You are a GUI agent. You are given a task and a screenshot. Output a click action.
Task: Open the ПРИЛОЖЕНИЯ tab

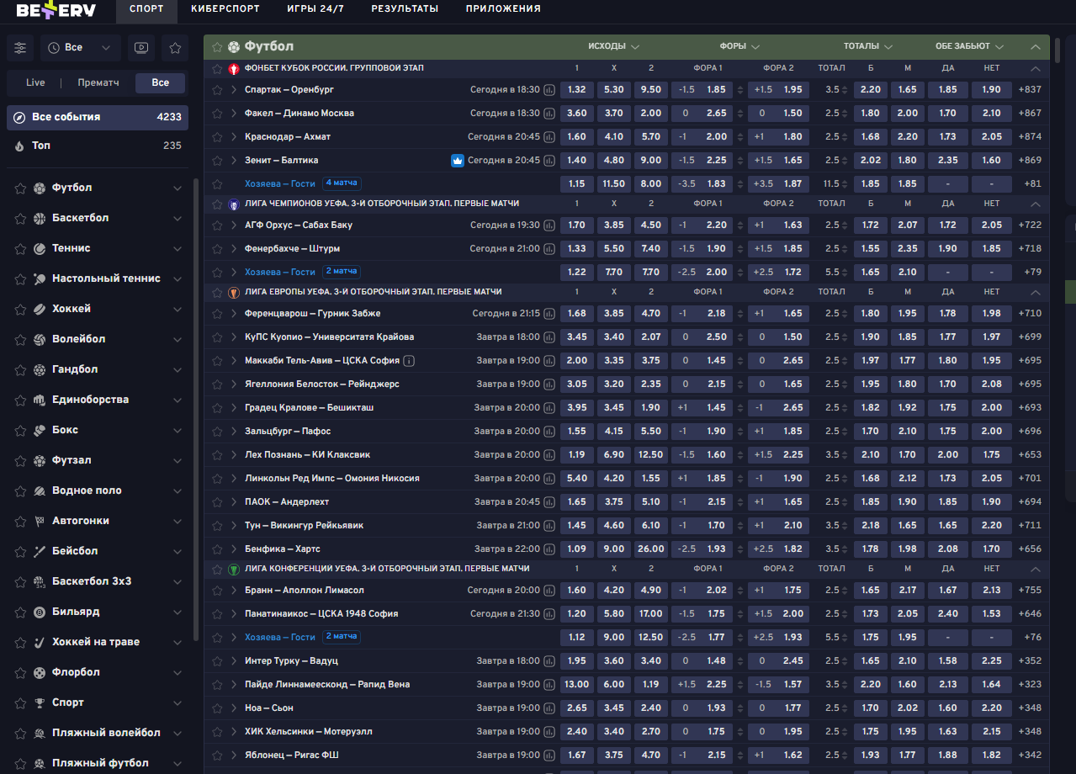(503, 8)
